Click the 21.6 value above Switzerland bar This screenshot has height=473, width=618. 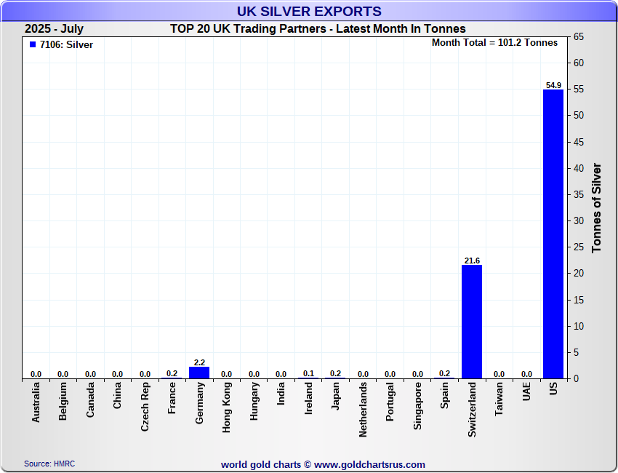[472, 261]
